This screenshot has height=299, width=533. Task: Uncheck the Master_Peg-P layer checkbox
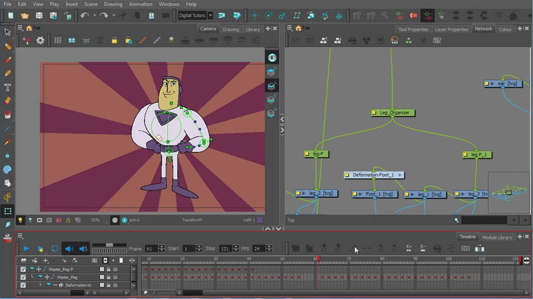point(23,269)
